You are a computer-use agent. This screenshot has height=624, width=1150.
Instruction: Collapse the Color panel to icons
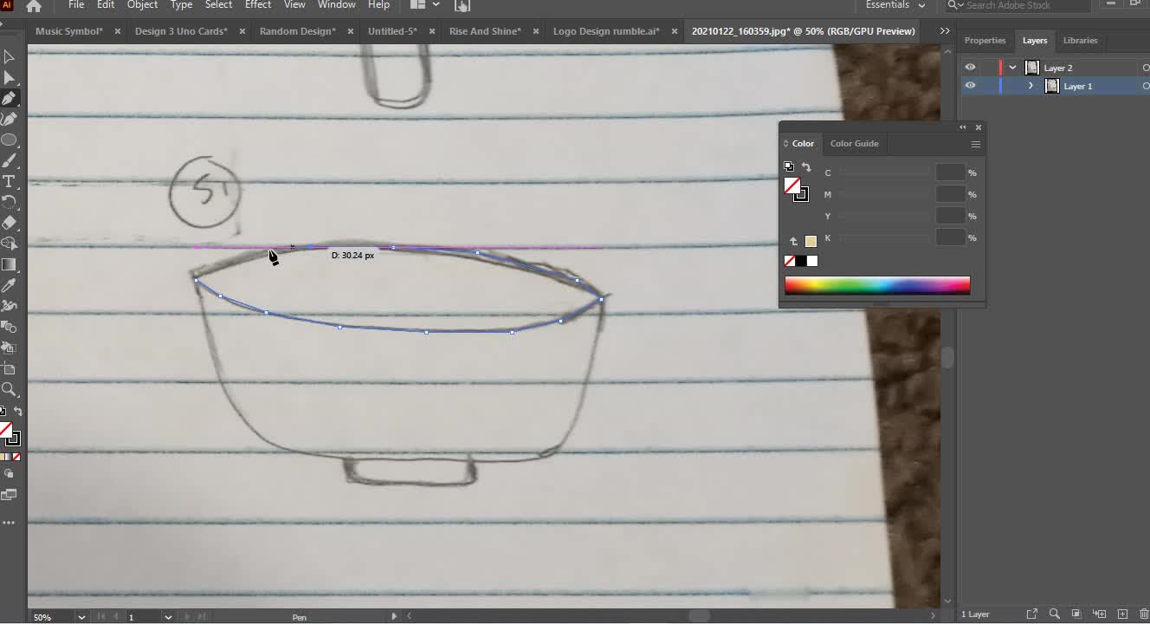(962, 127)
